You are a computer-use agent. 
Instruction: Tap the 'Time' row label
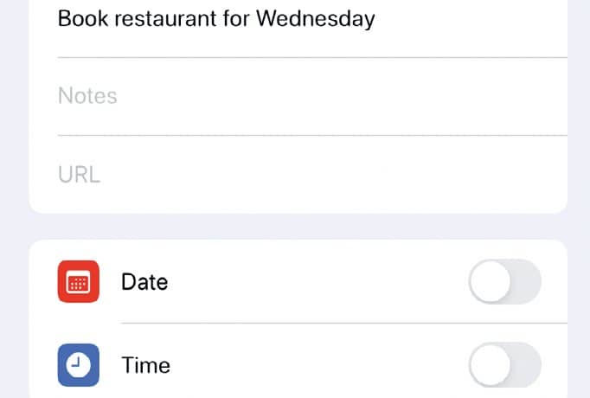(x=146, y=365)
